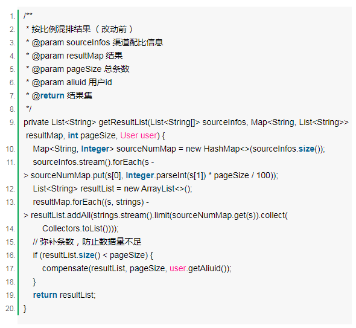Click the @return keyword in the comment

pyautogui.click(x=48, y=95)
